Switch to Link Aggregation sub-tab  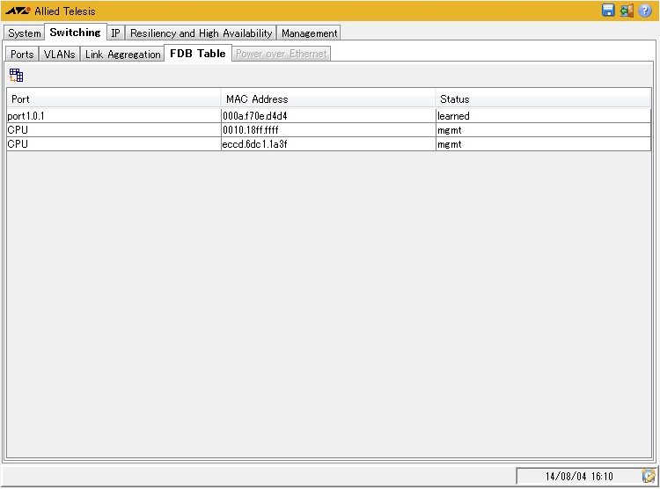pos(122,55)
